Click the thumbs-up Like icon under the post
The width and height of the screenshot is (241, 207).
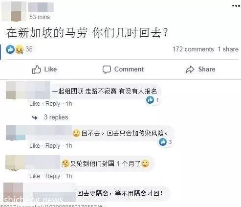pos(36,69)
